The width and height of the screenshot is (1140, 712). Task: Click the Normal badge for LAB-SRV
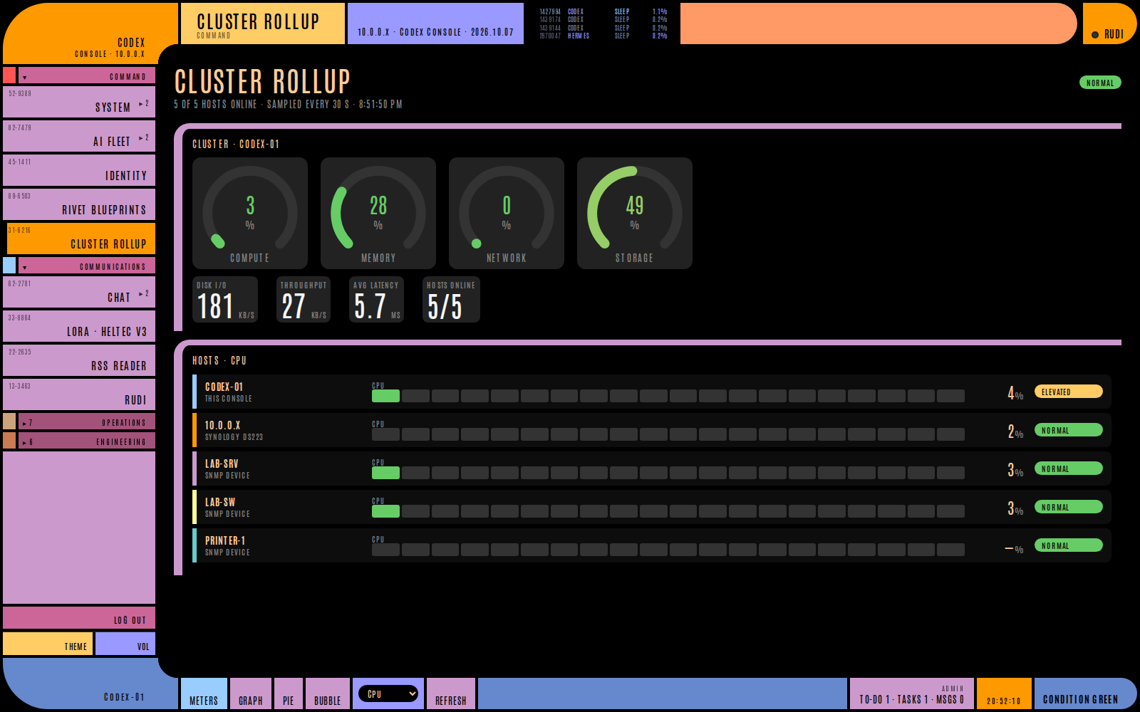click(x=1069, y=468)
